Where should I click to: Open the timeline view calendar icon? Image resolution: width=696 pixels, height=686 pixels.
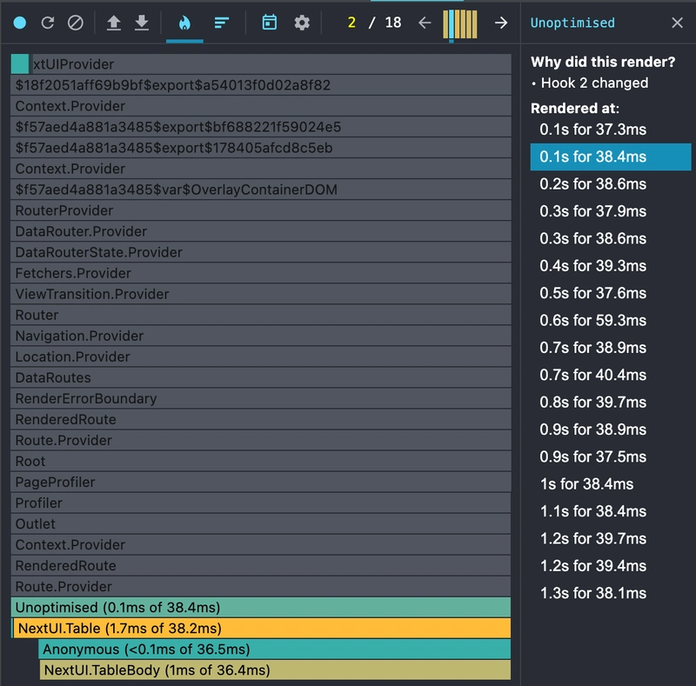tap(270, 23)
